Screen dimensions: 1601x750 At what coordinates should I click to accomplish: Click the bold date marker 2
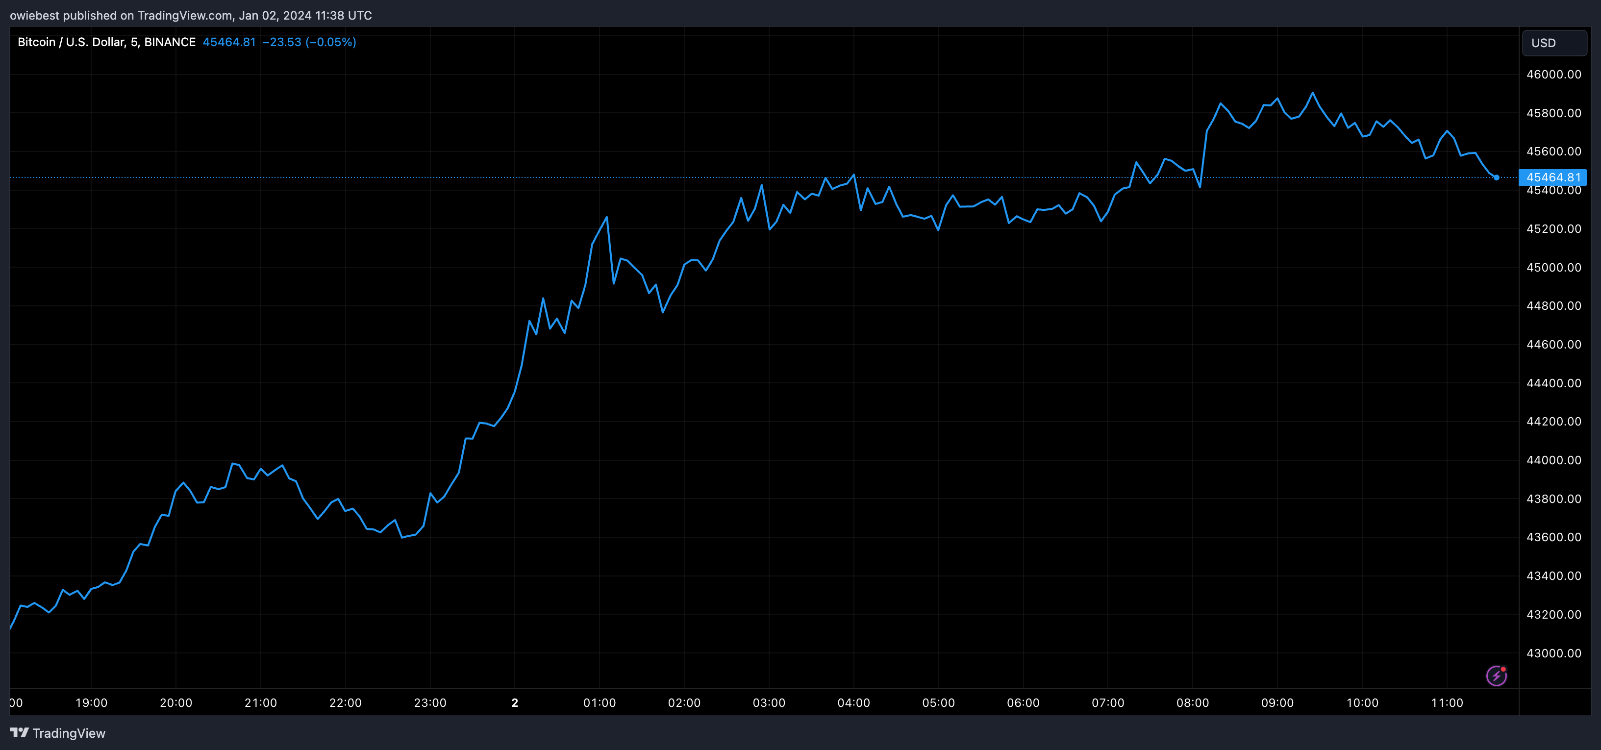tap(515, 703)
